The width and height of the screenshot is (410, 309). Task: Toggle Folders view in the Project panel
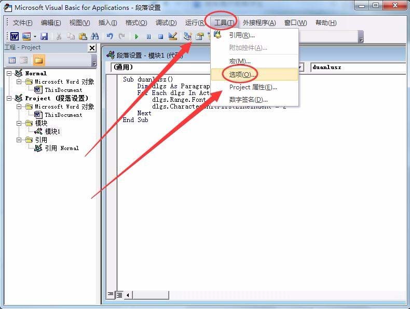pyautogui.click(x=39, y=60)
